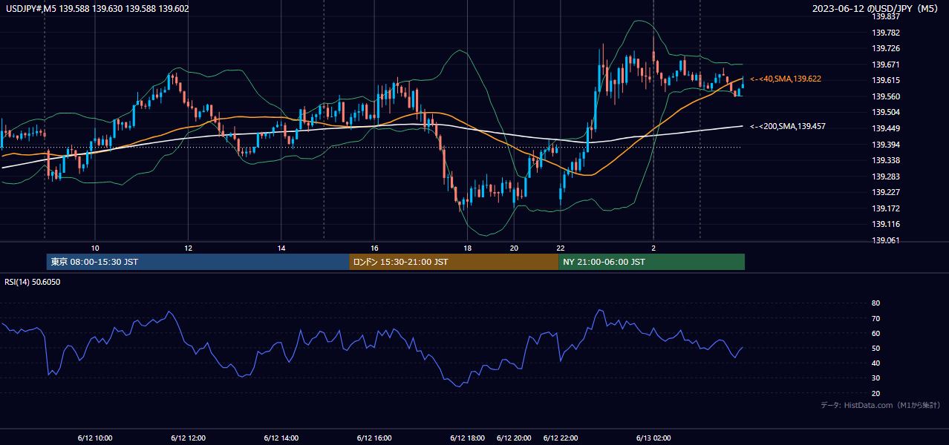Click the 139.837 price axis label

886,16
